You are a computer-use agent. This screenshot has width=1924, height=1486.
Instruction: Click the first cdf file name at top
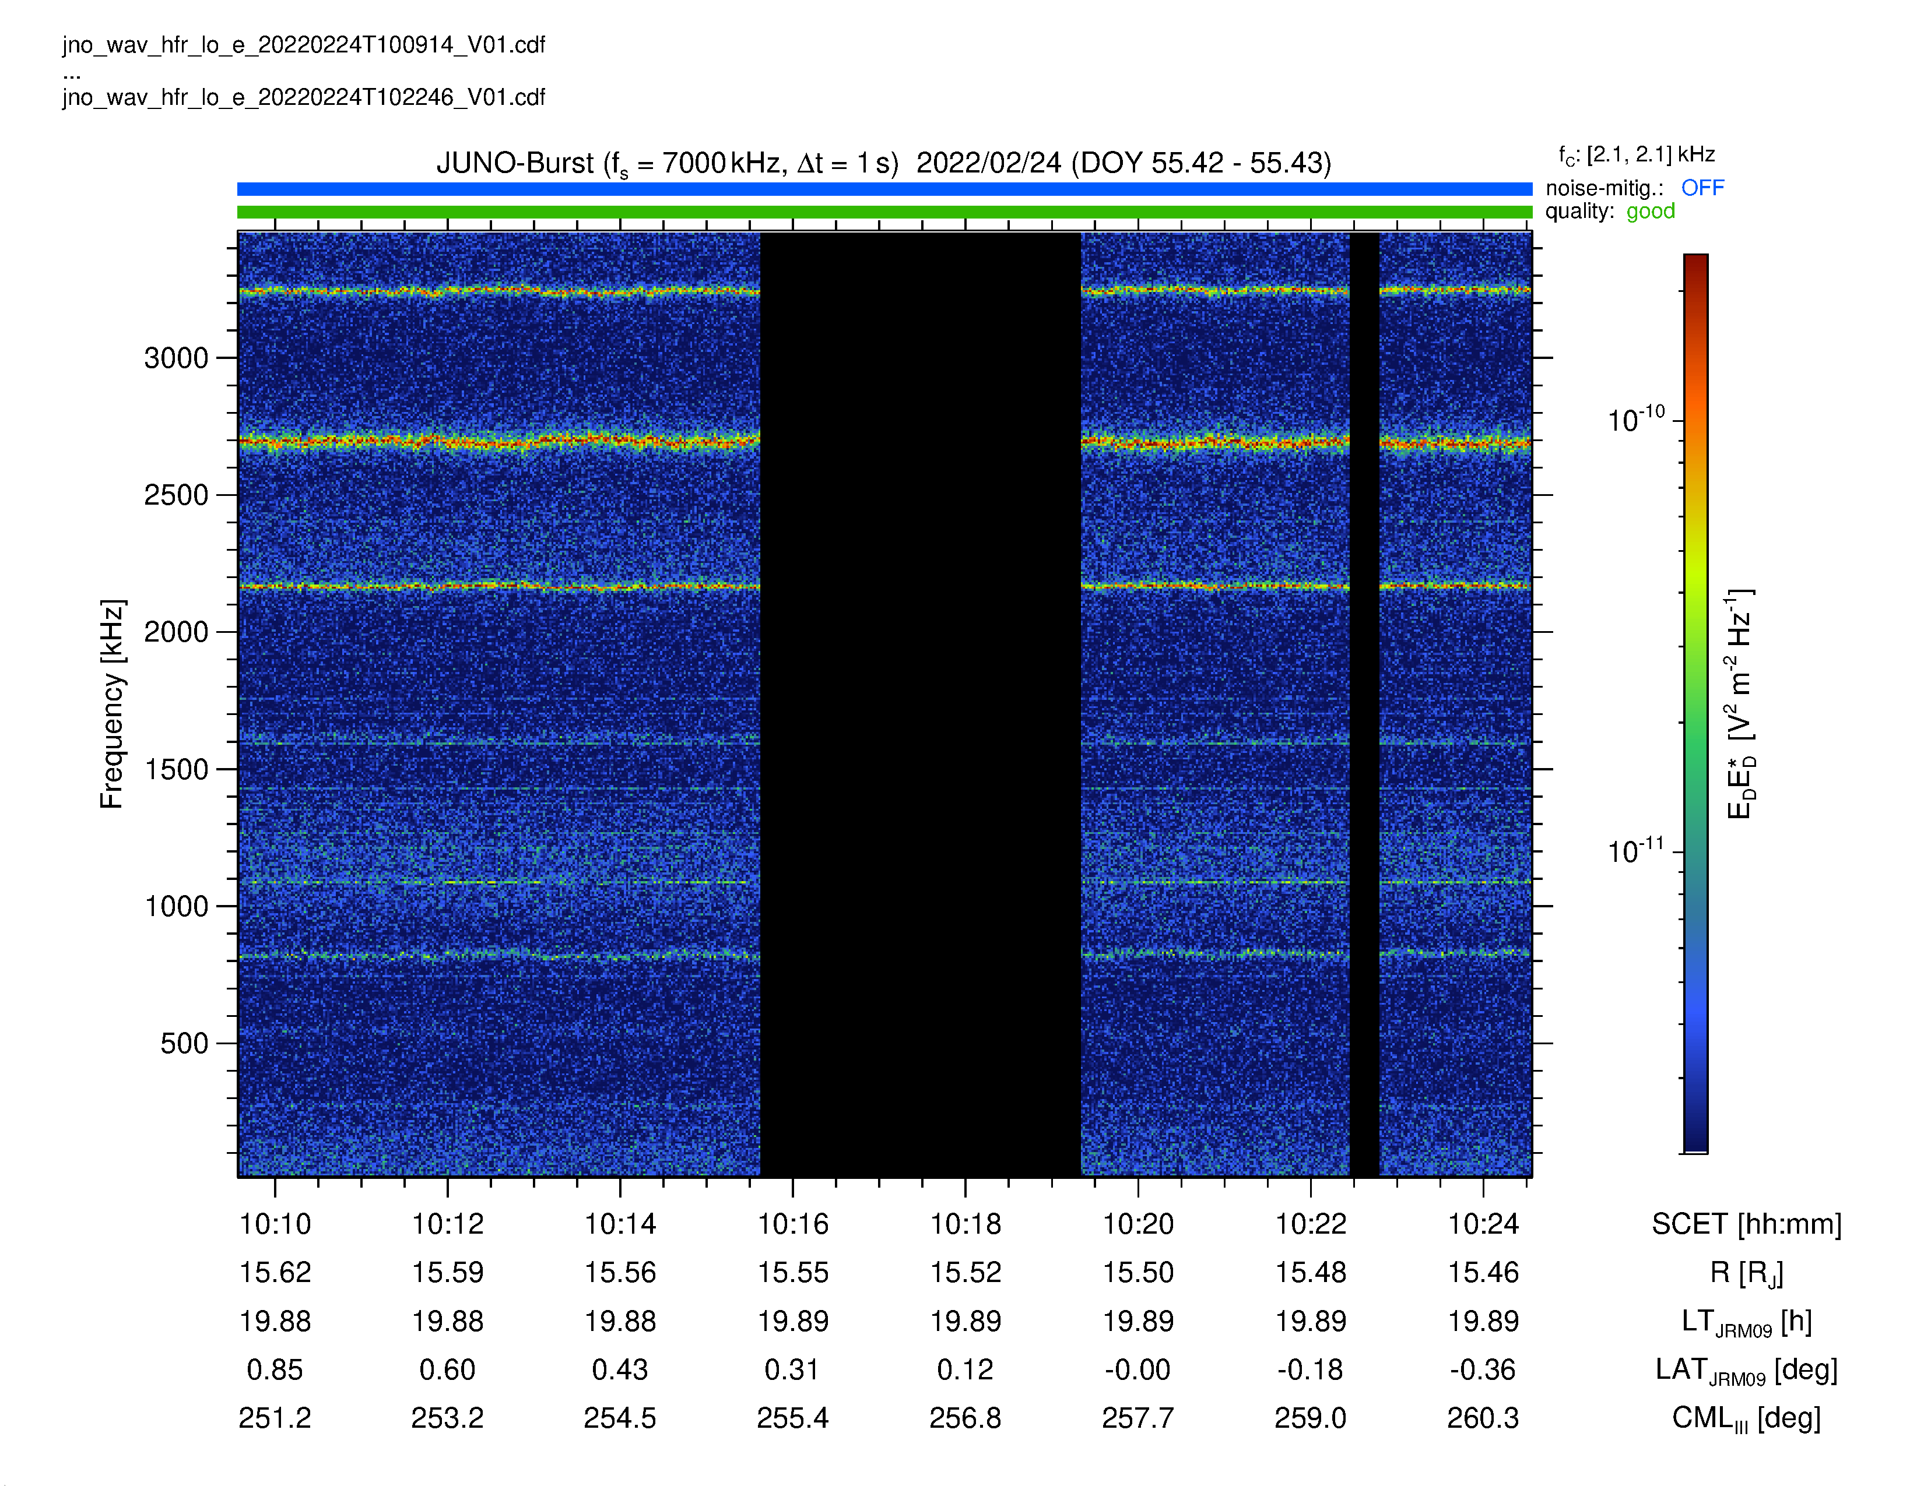(304, 45)
